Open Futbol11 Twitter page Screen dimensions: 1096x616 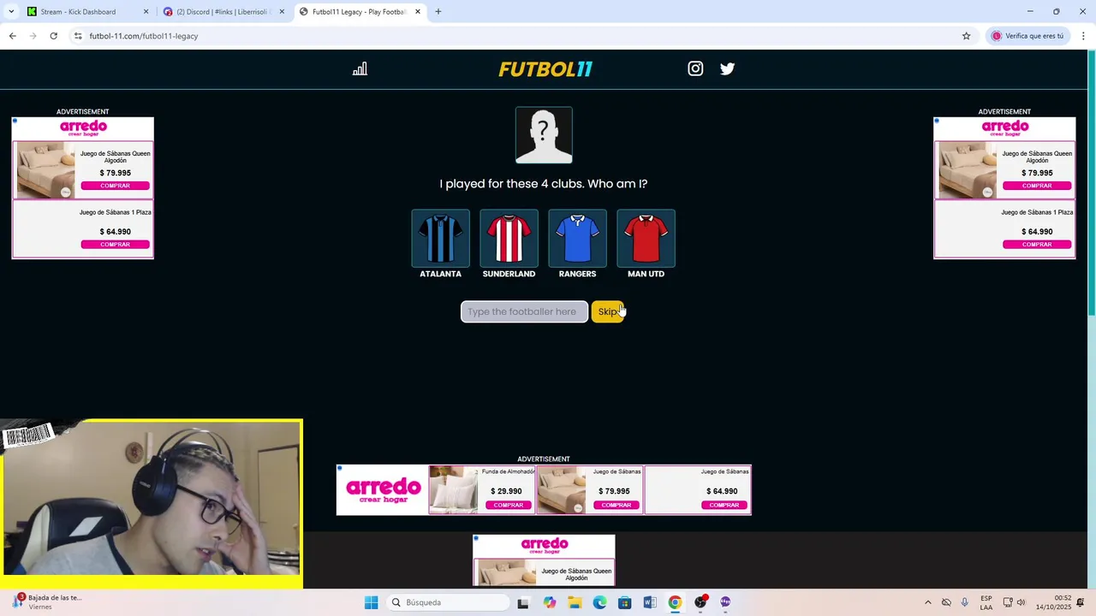tap(727, 68)
